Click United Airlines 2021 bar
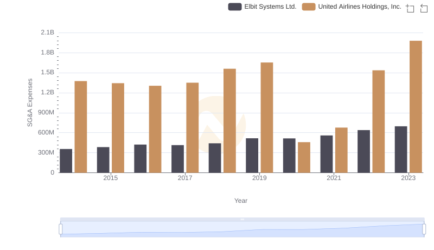The image size is (434, 250). pyautogui.click(x=341, y=150)
